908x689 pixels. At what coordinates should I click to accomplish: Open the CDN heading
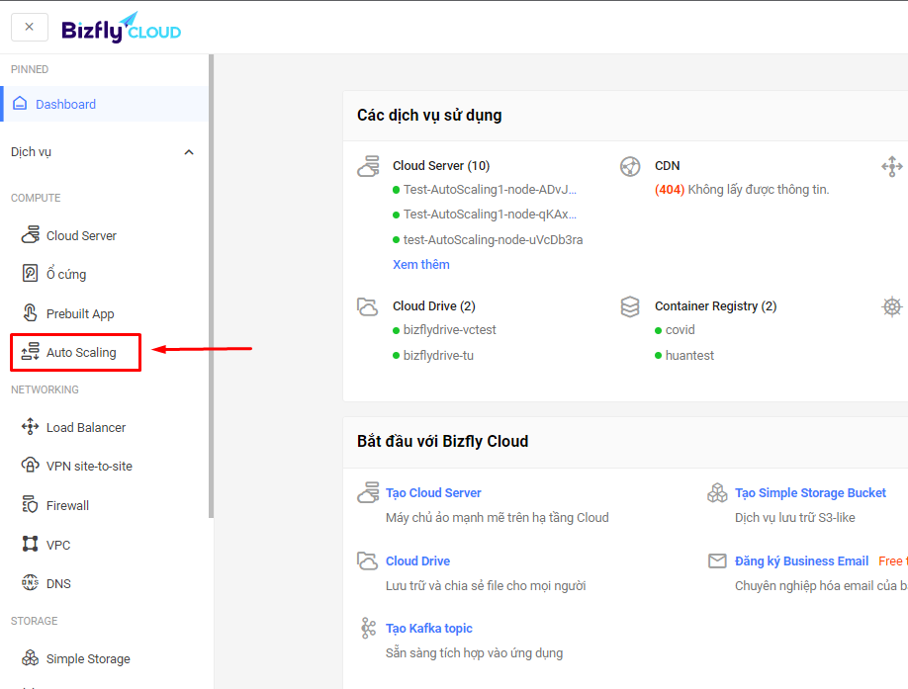667,166
